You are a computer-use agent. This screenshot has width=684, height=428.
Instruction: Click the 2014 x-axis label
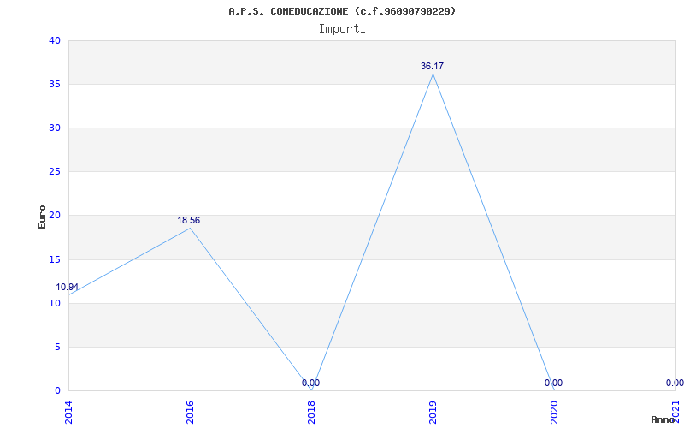click(x=68, y=413)
